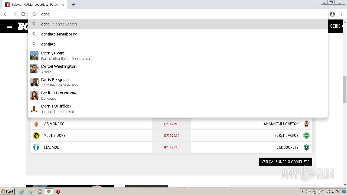Image resolution: width=347 pixels, height=195 pixels.
Task: Open the media player taskbar icon
Action: tap(40, 191)
